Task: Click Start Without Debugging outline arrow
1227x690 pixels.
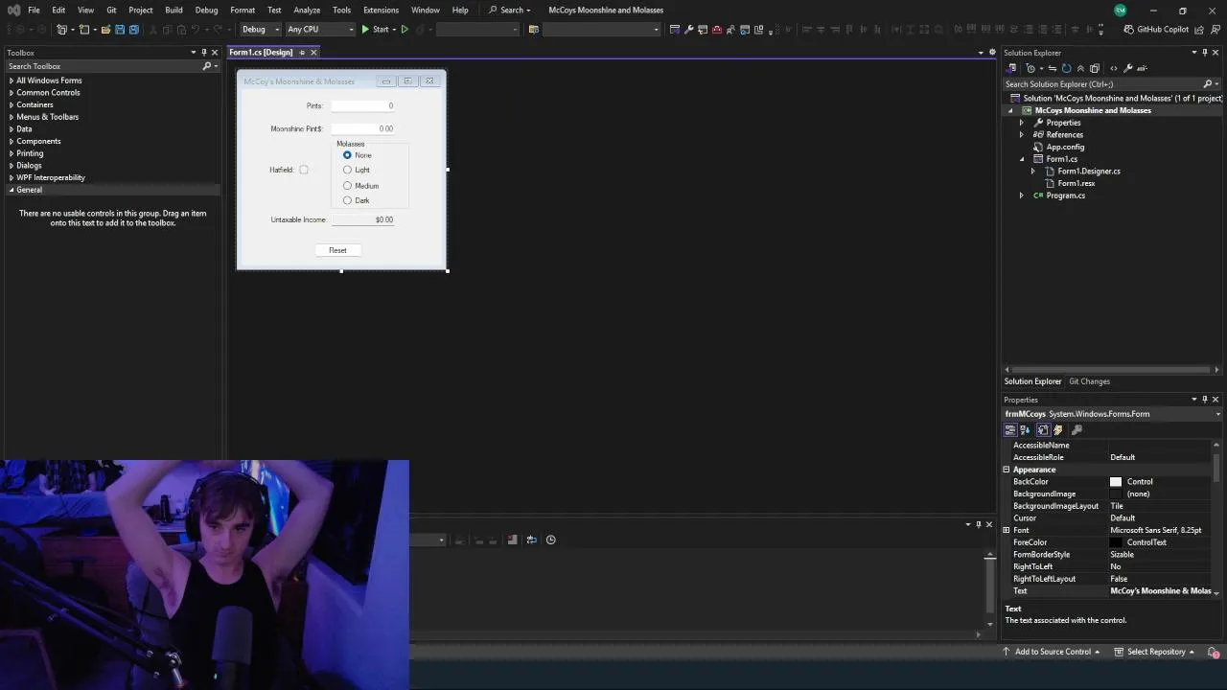Action: pyautogui.click(x=405, y=30)
